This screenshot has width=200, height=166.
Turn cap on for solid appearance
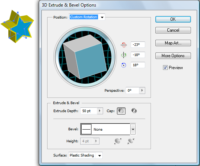pyautogui.click(x=121, y=111)
